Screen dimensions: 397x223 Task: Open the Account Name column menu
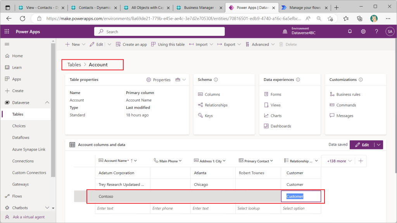click(136, 161)
